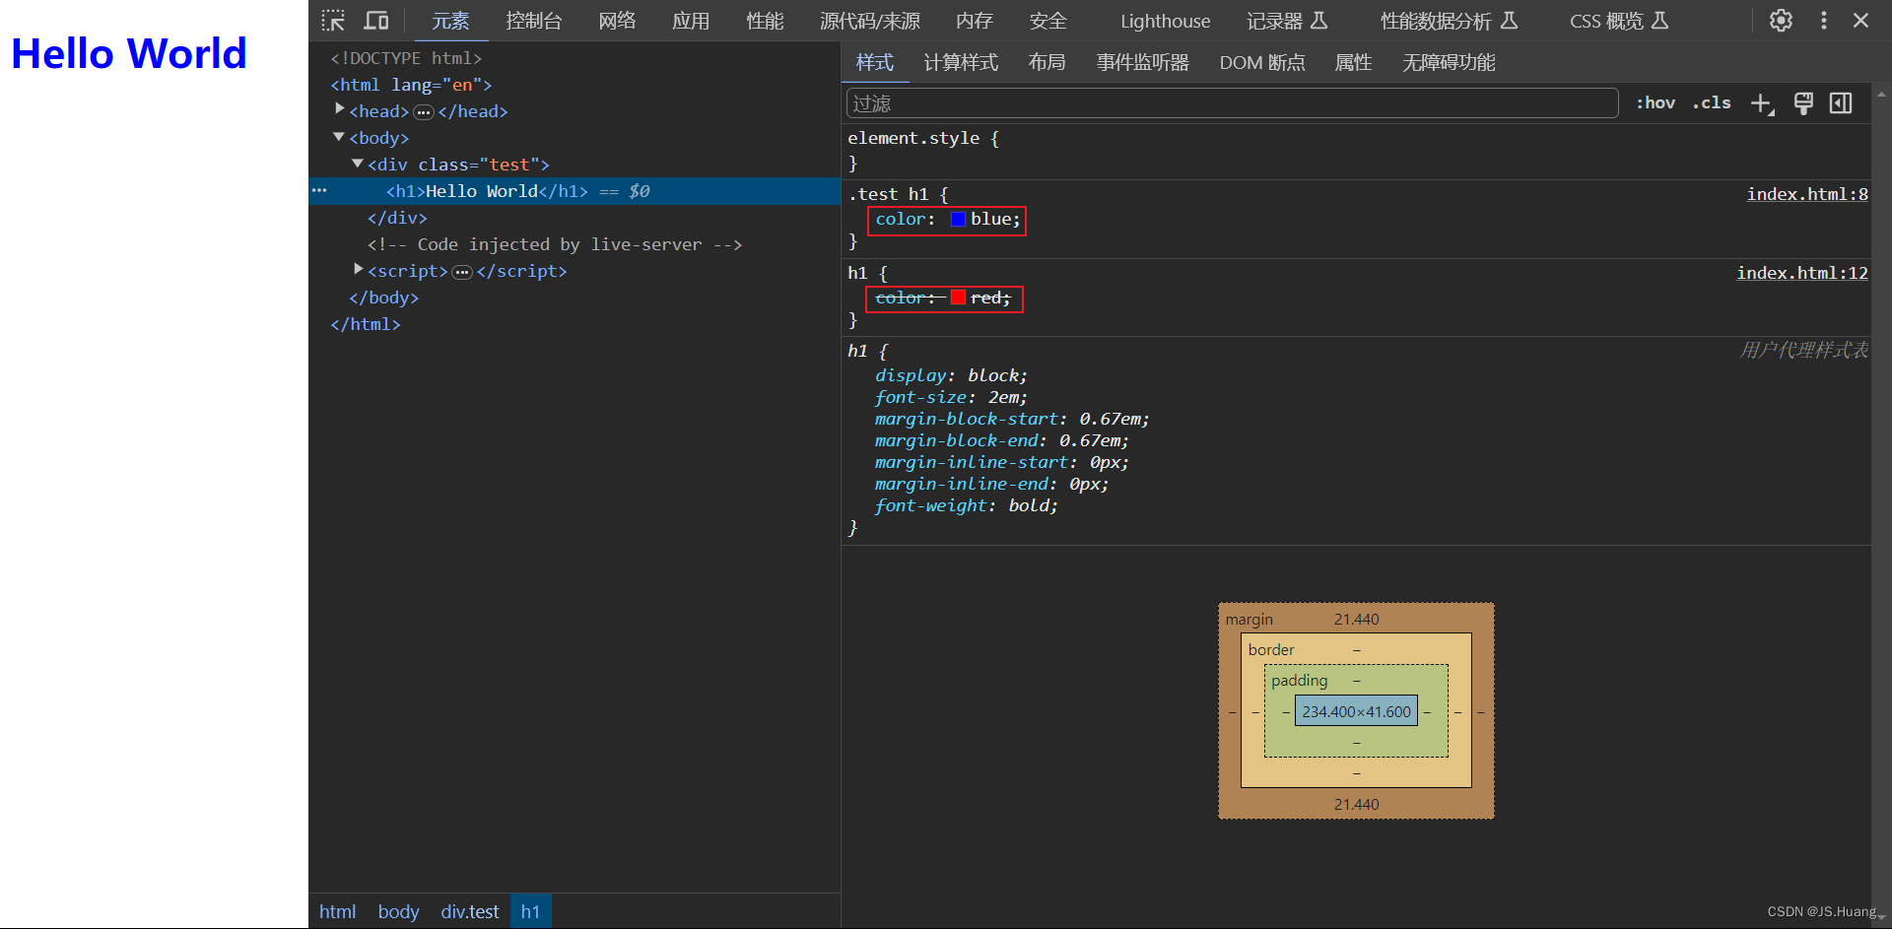Activate the inspect element picker icon
Screen dimensions: 1892x929
click(x=333, y=21)
